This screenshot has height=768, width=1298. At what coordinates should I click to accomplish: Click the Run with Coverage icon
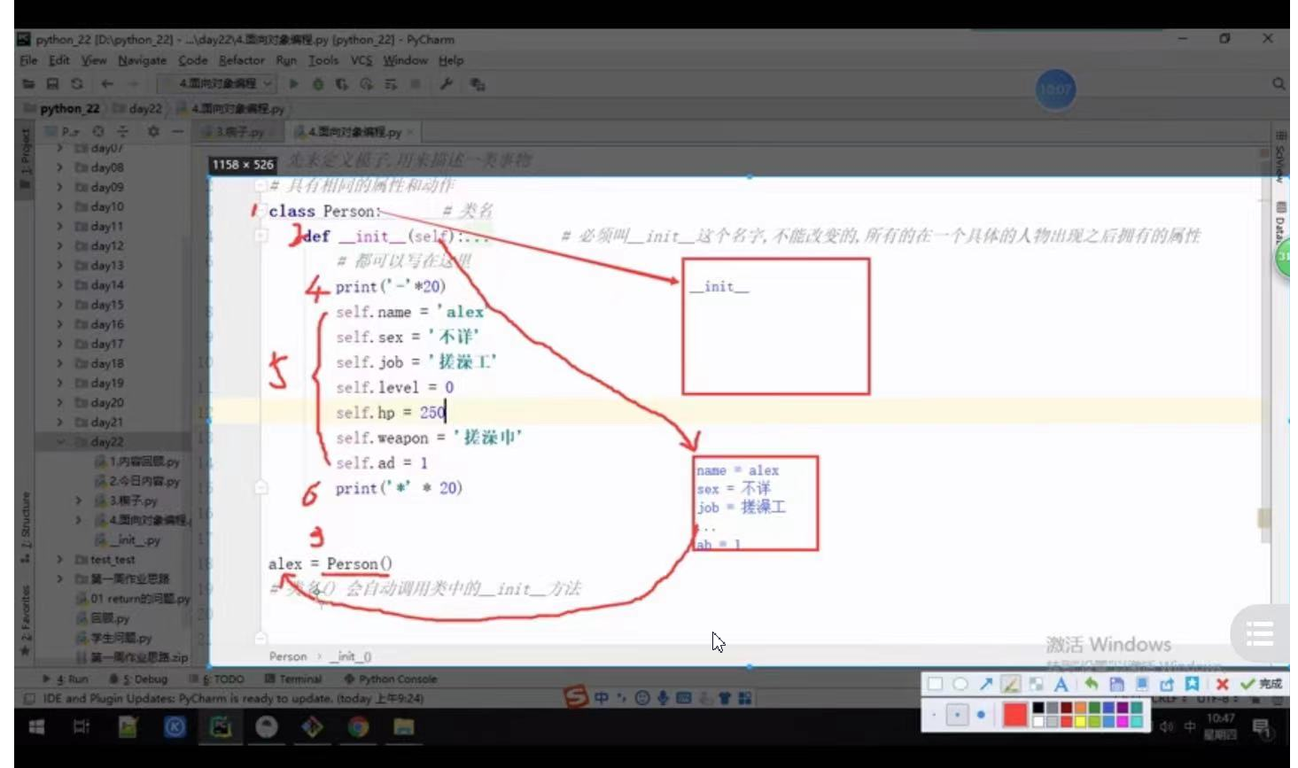click(342, 84)
